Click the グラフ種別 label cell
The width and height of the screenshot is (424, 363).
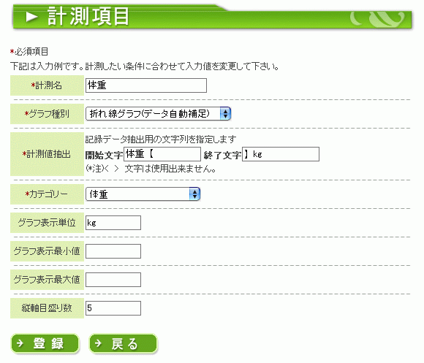[x=47, y=114]
